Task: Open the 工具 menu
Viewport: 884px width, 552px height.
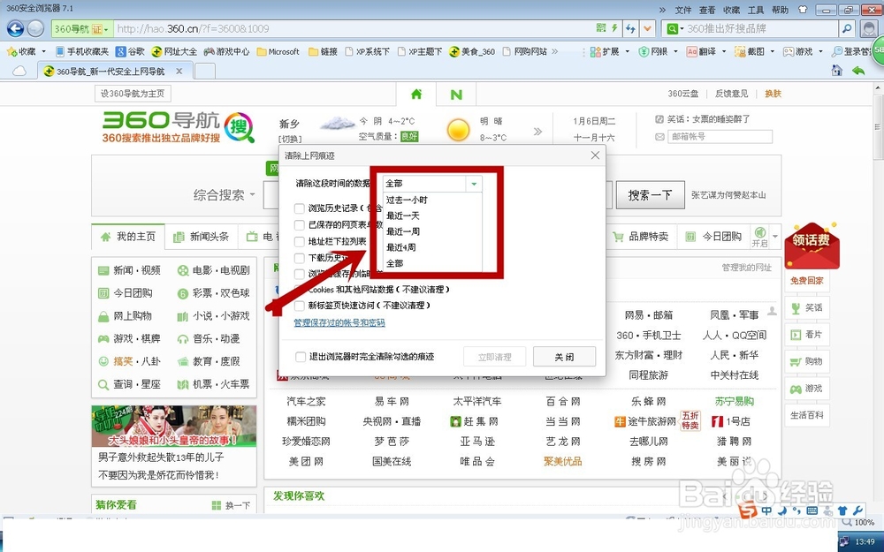Action: point(756,10)
